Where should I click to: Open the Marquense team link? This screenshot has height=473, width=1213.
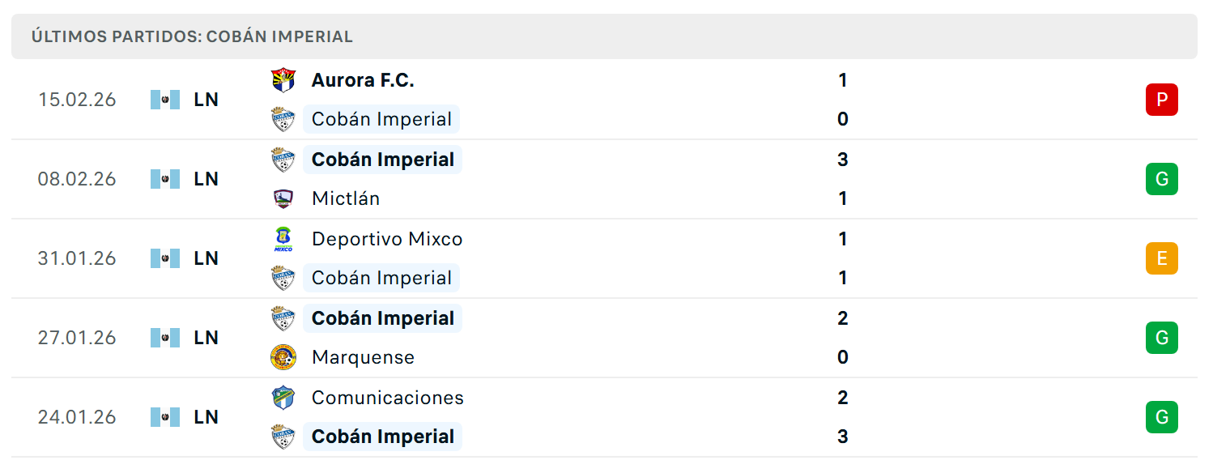[363, 357]
